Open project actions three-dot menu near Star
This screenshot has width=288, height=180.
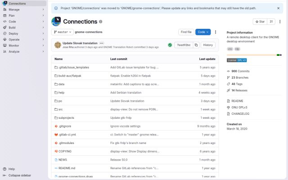(280, 22)
